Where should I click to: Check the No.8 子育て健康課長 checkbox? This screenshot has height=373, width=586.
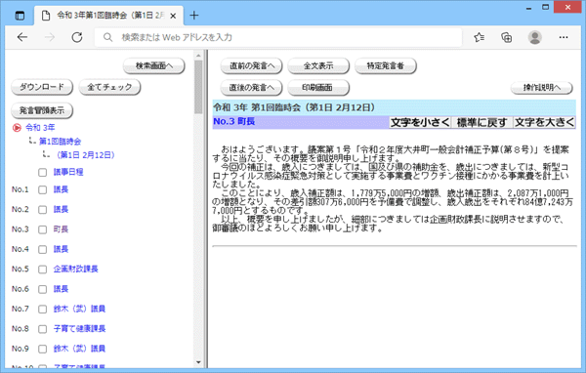tap(43, 329)
